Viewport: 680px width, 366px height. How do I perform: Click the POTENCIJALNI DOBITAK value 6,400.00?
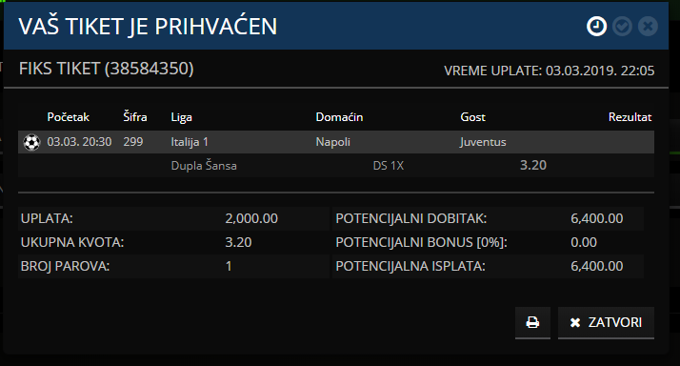pyautogui.click(x=597, y=218)
